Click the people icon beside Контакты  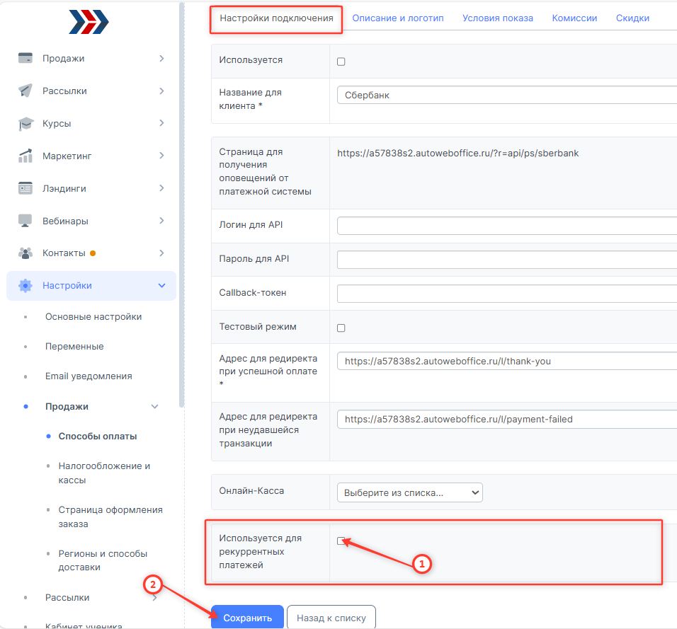[x=25, y=253]
